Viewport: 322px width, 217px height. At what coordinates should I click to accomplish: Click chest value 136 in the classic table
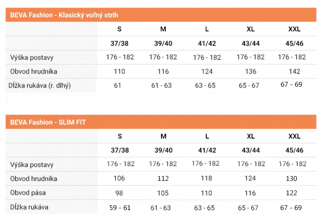click(251, 71)
